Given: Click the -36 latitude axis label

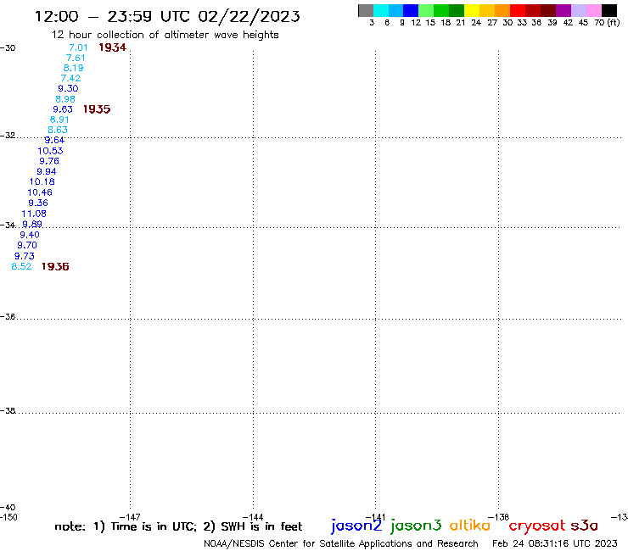Looking at the screenshot, I should click(8, 316).
